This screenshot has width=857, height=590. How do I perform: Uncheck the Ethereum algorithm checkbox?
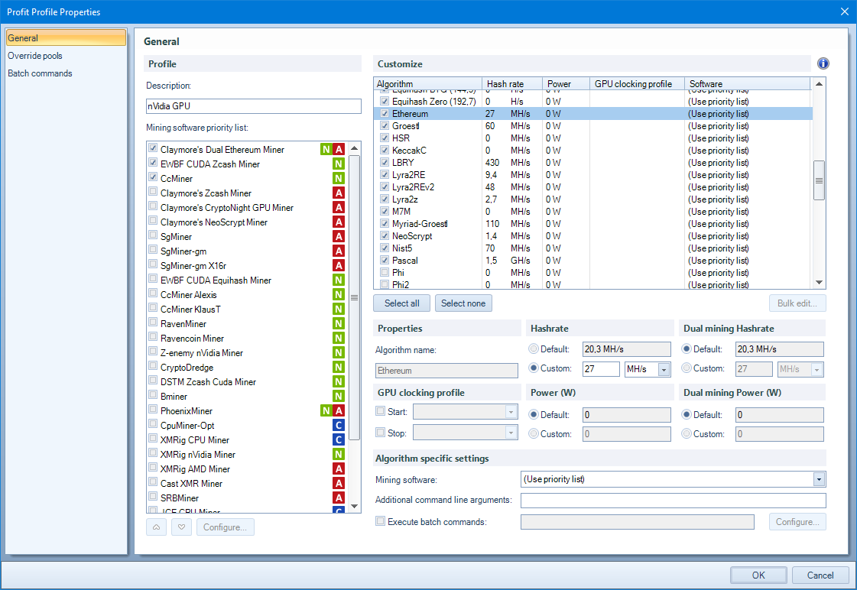click(x=385, y=114)
